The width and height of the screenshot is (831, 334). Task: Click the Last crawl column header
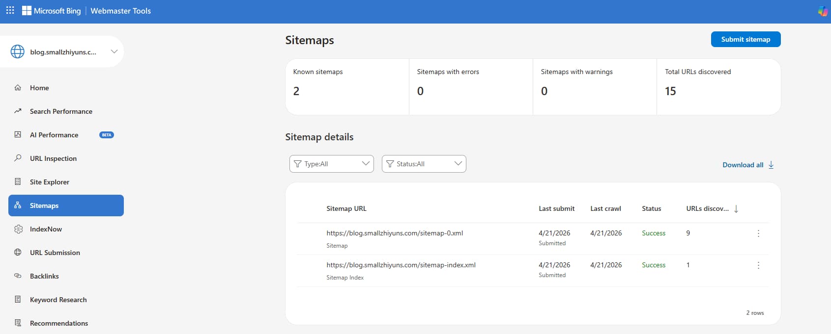pos(605,208)
